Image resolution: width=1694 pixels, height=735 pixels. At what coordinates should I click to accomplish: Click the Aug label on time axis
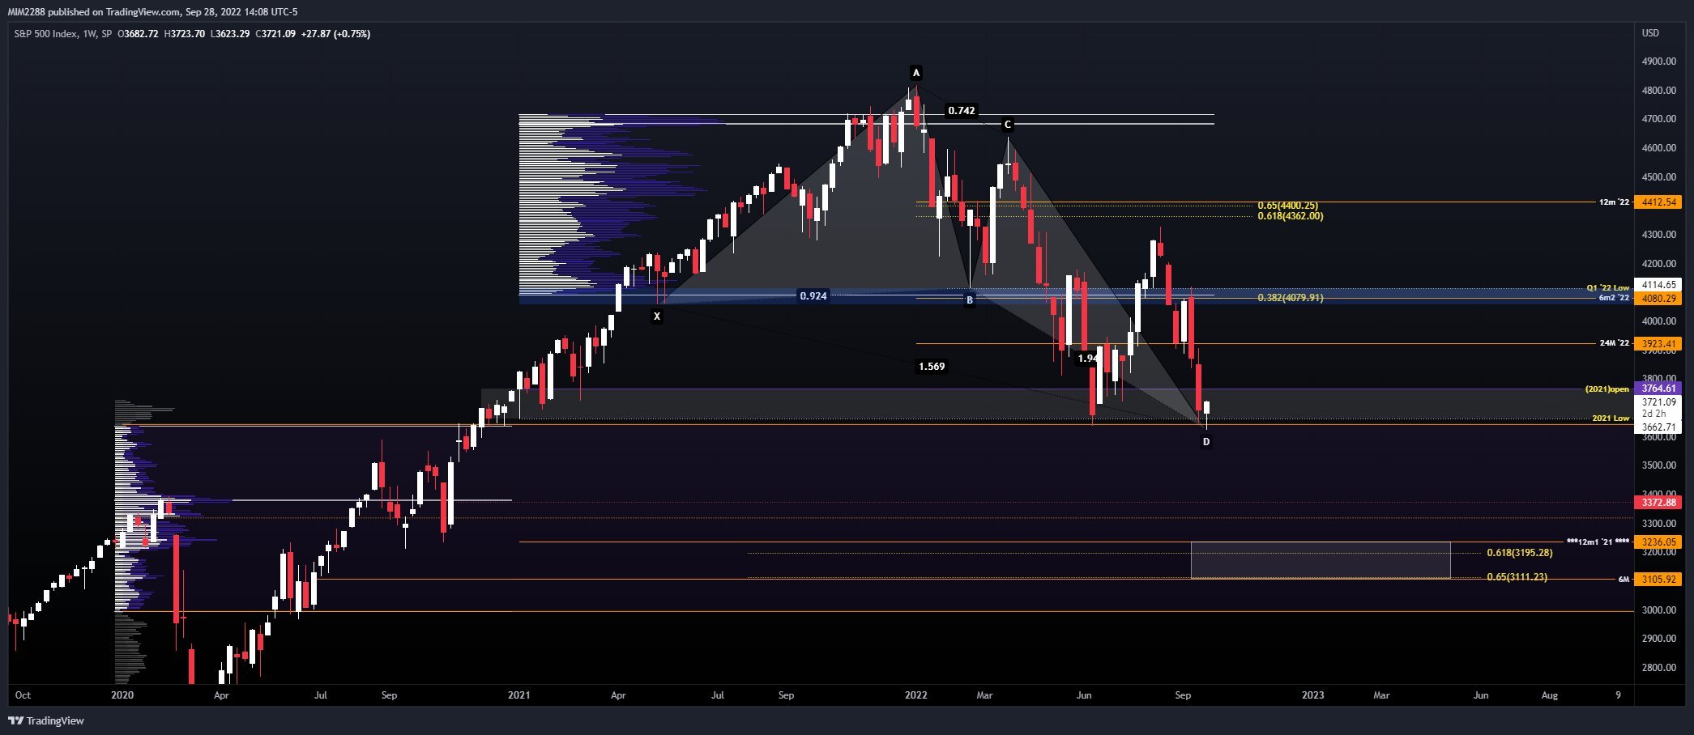[x=1549, y=695]
